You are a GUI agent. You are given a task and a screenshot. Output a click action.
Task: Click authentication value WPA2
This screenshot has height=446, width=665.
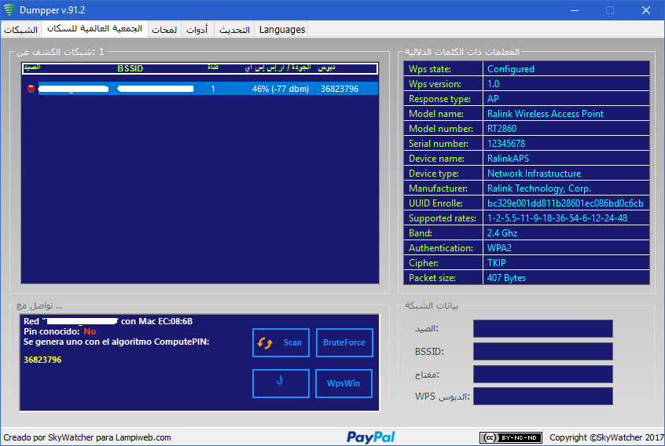[499, 248]
